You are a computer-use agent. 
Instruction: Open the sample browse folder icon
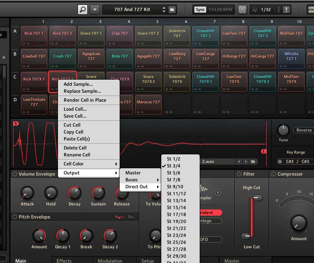pos(253,161)
